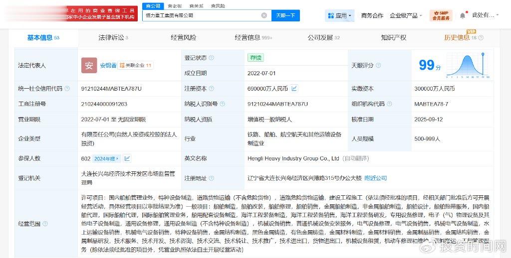Click the 安 avatar of the legal representative
The image size is (511, 258).
pos(89,65)
